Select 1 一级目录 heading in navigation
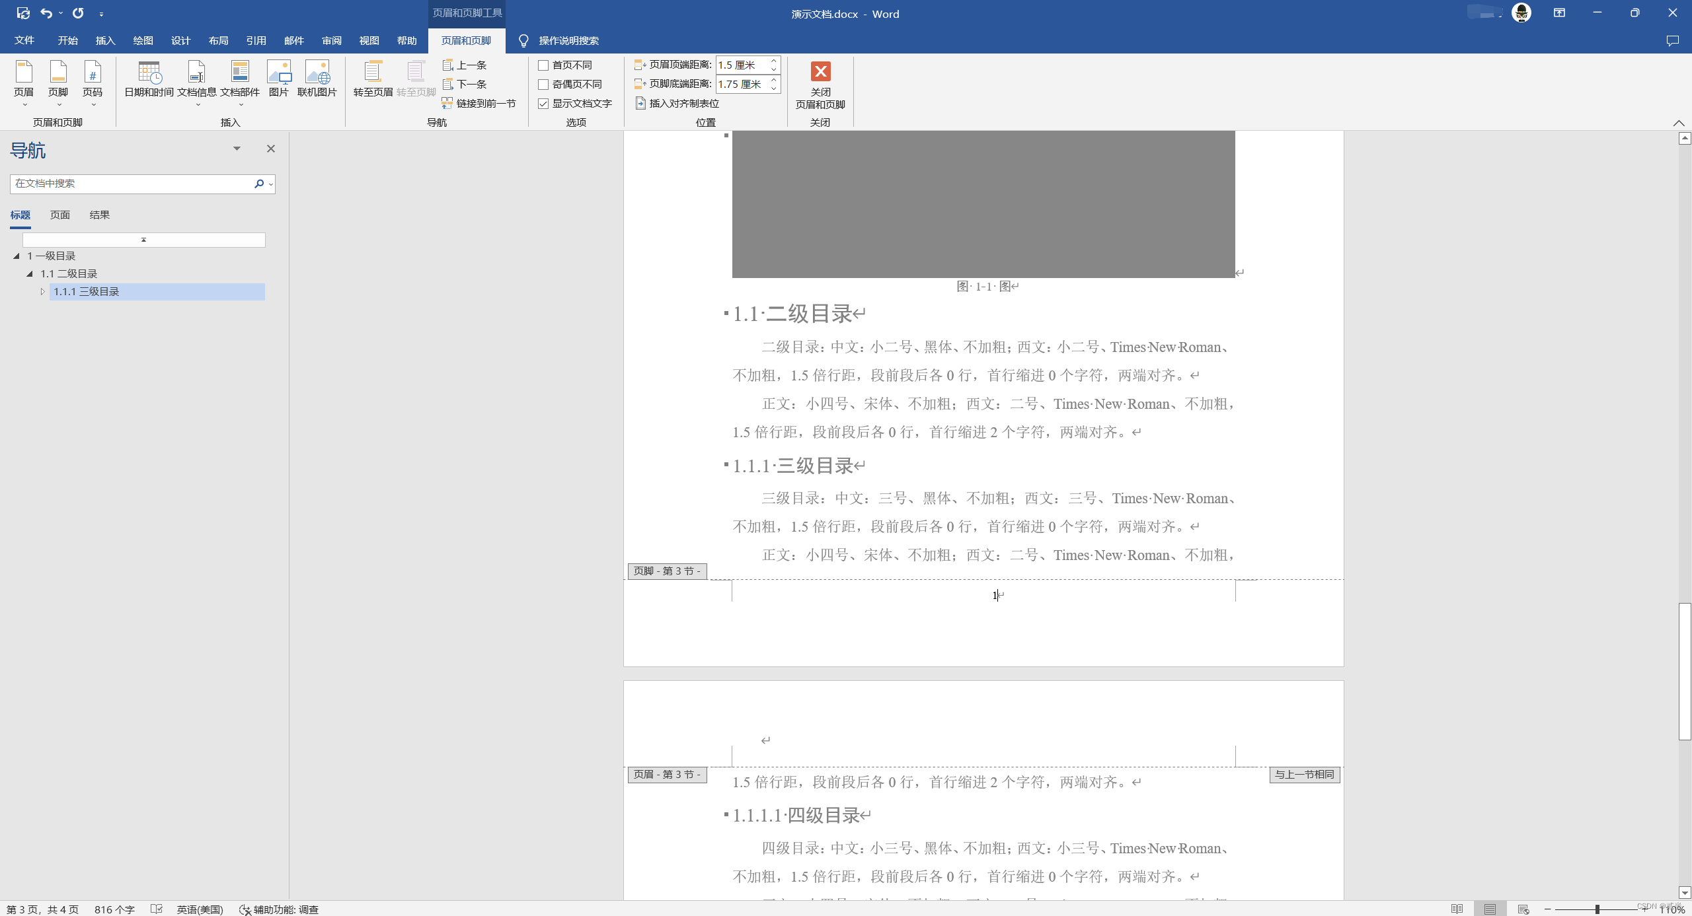The image size is (1692, 916). point(51,256)
